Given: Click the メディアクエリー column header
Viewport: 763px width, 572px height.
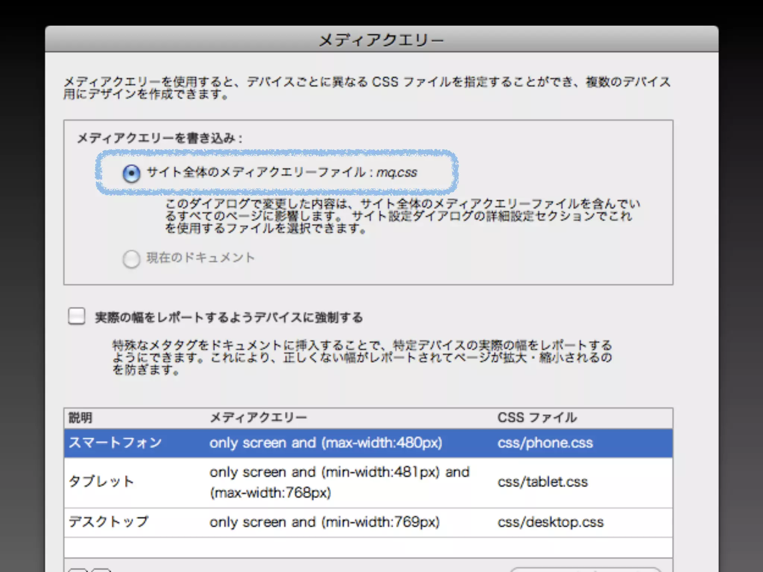Looking at the screenshot, I should [258, 418].
